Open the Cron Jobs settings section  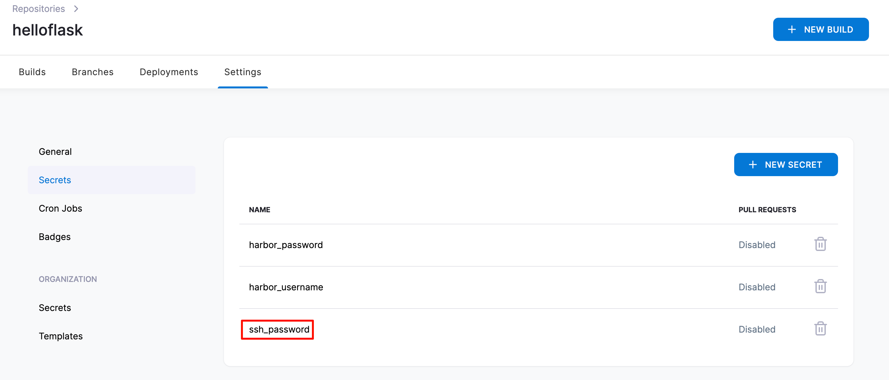coord(60,208)
